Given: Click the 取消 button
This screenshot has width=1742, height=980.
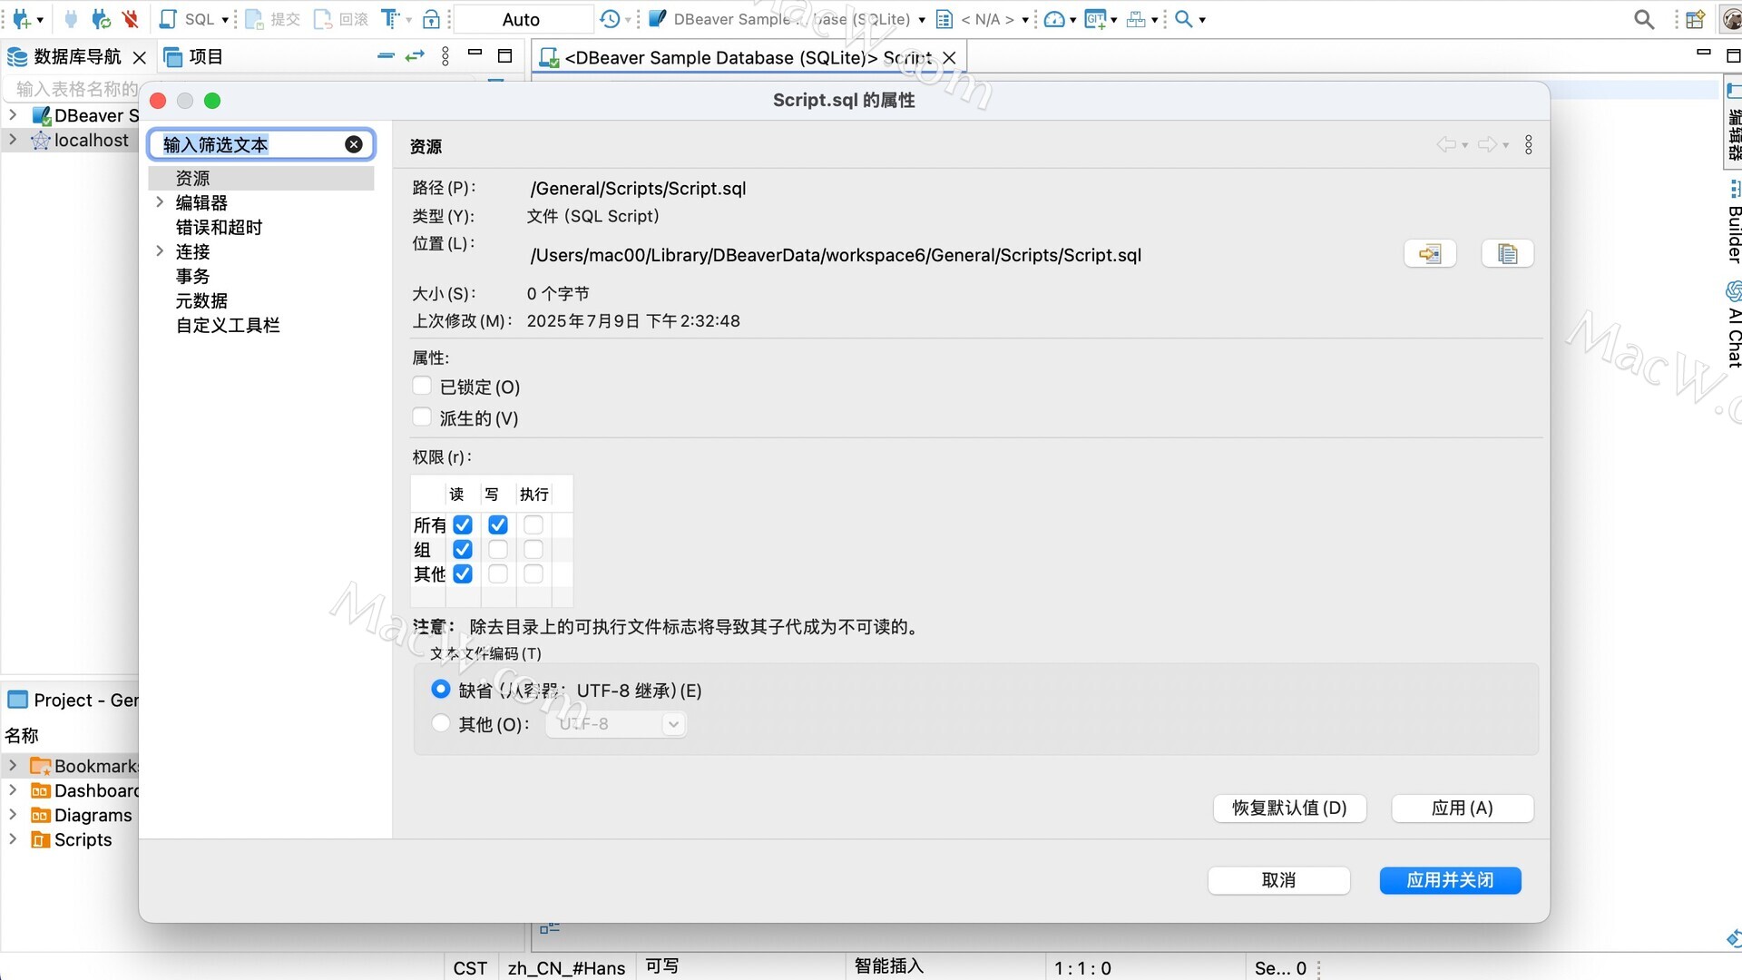Looking at the screenshot, I should click(x=1278, y=880).
